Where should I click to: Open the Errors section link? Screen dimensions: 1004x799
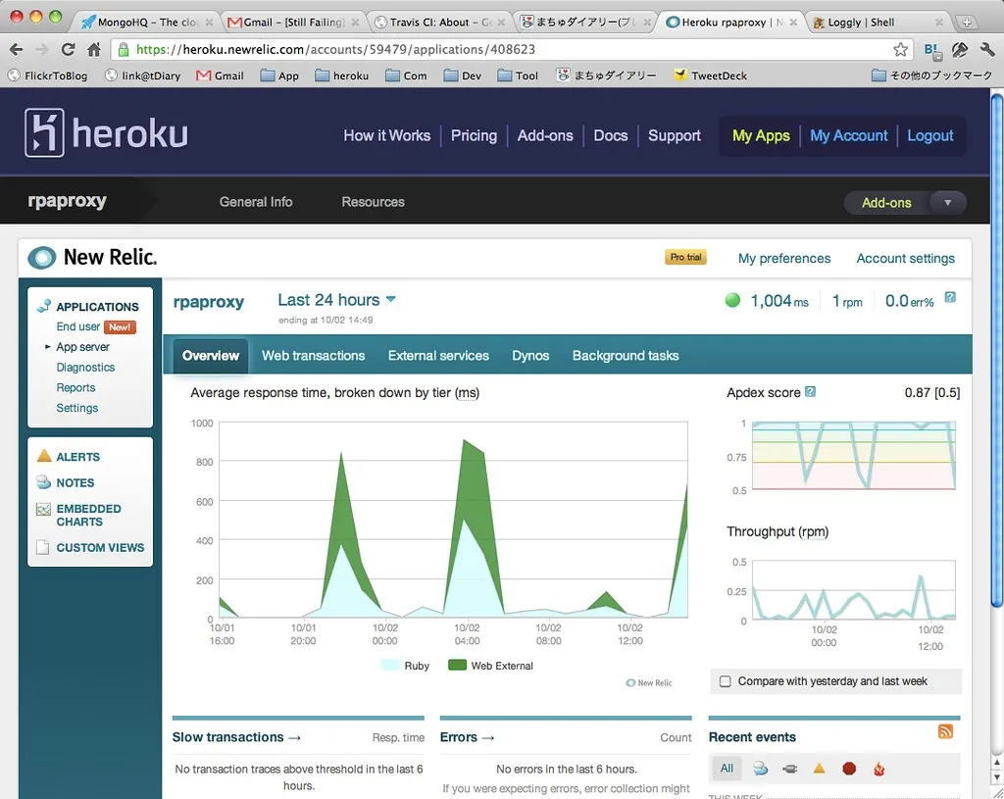pyautogui.click(x=467, y=737)
